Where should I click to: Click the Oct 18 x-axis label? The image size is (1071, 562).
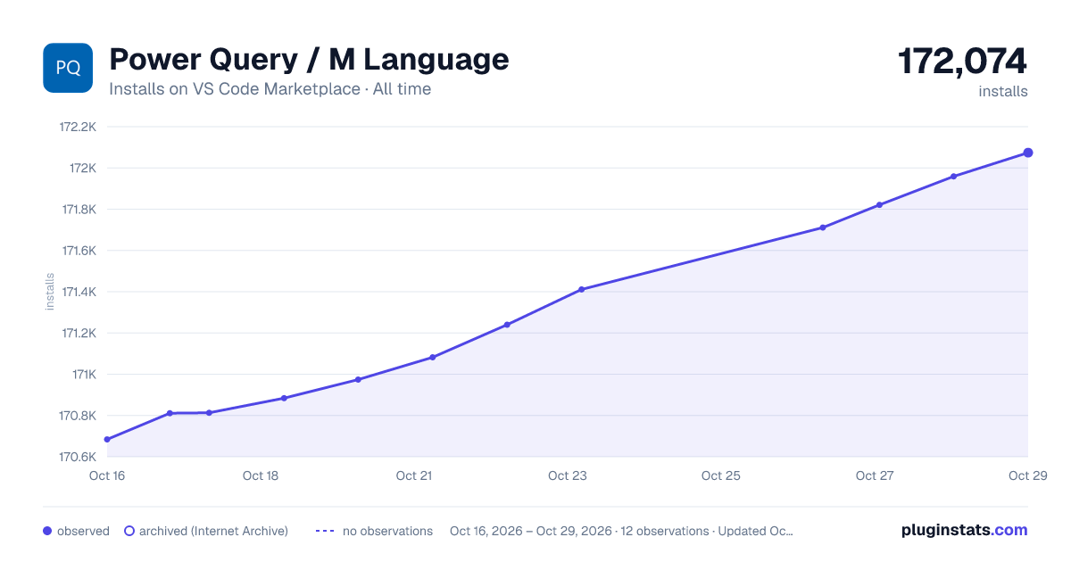pyautogui.click(x=261, y=475)
